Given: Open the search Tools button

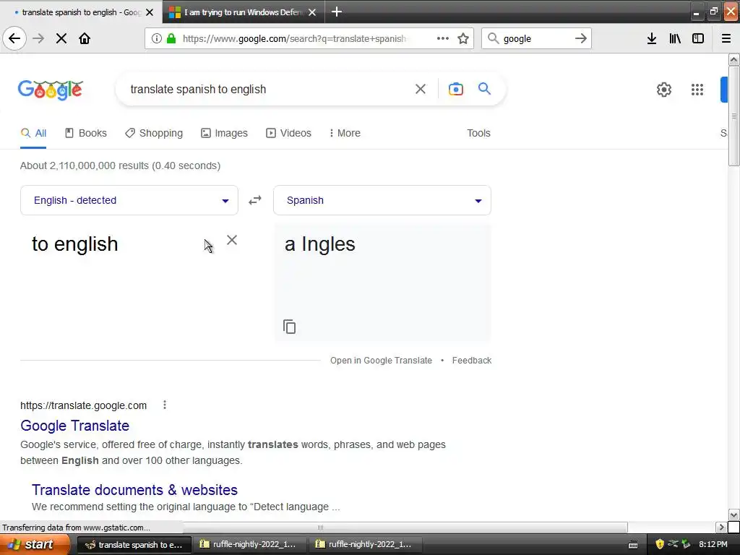Looking at the screenshot, I should point(478,133).
